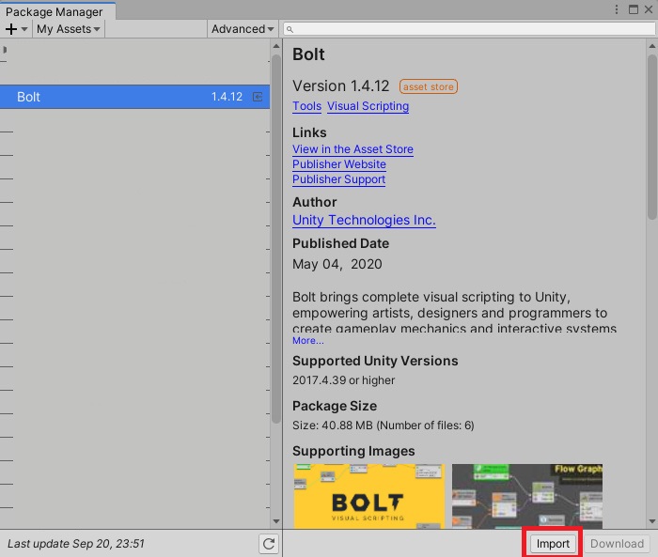Click package list scrollbar up arrow
The image size is (658, 557).
tap(276, 46)
